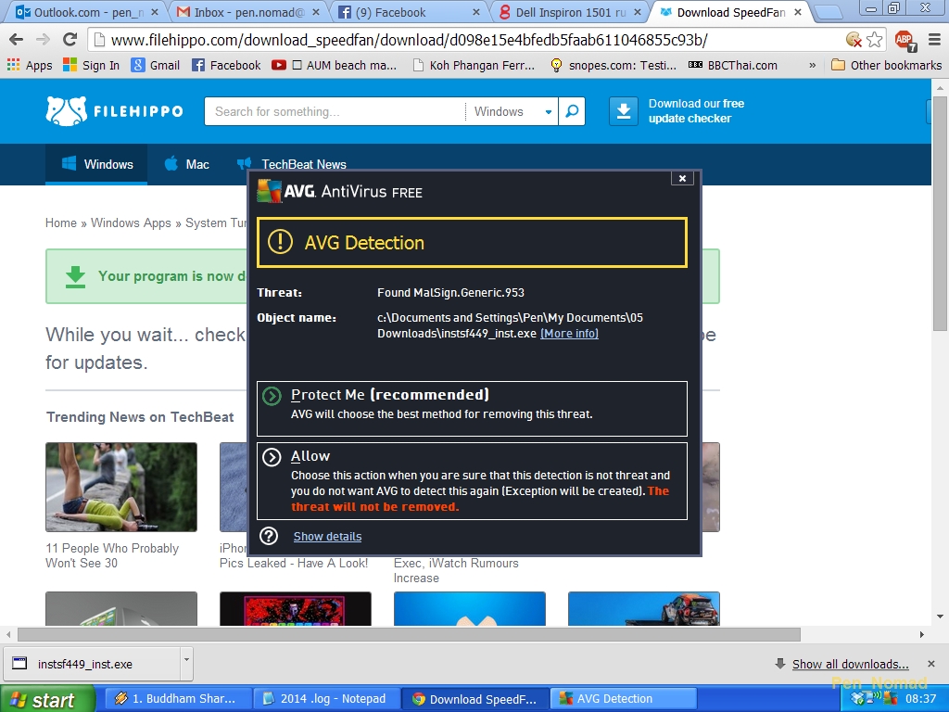Open the Chrome menu hamburger icon
This screenshot has width=949, height=712.
(x=934, y=40)
